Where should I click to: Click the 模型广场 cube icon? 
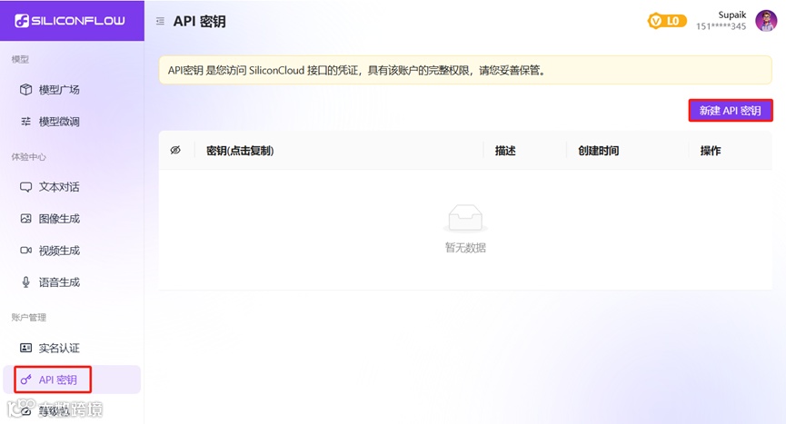[x=25, y=90]
